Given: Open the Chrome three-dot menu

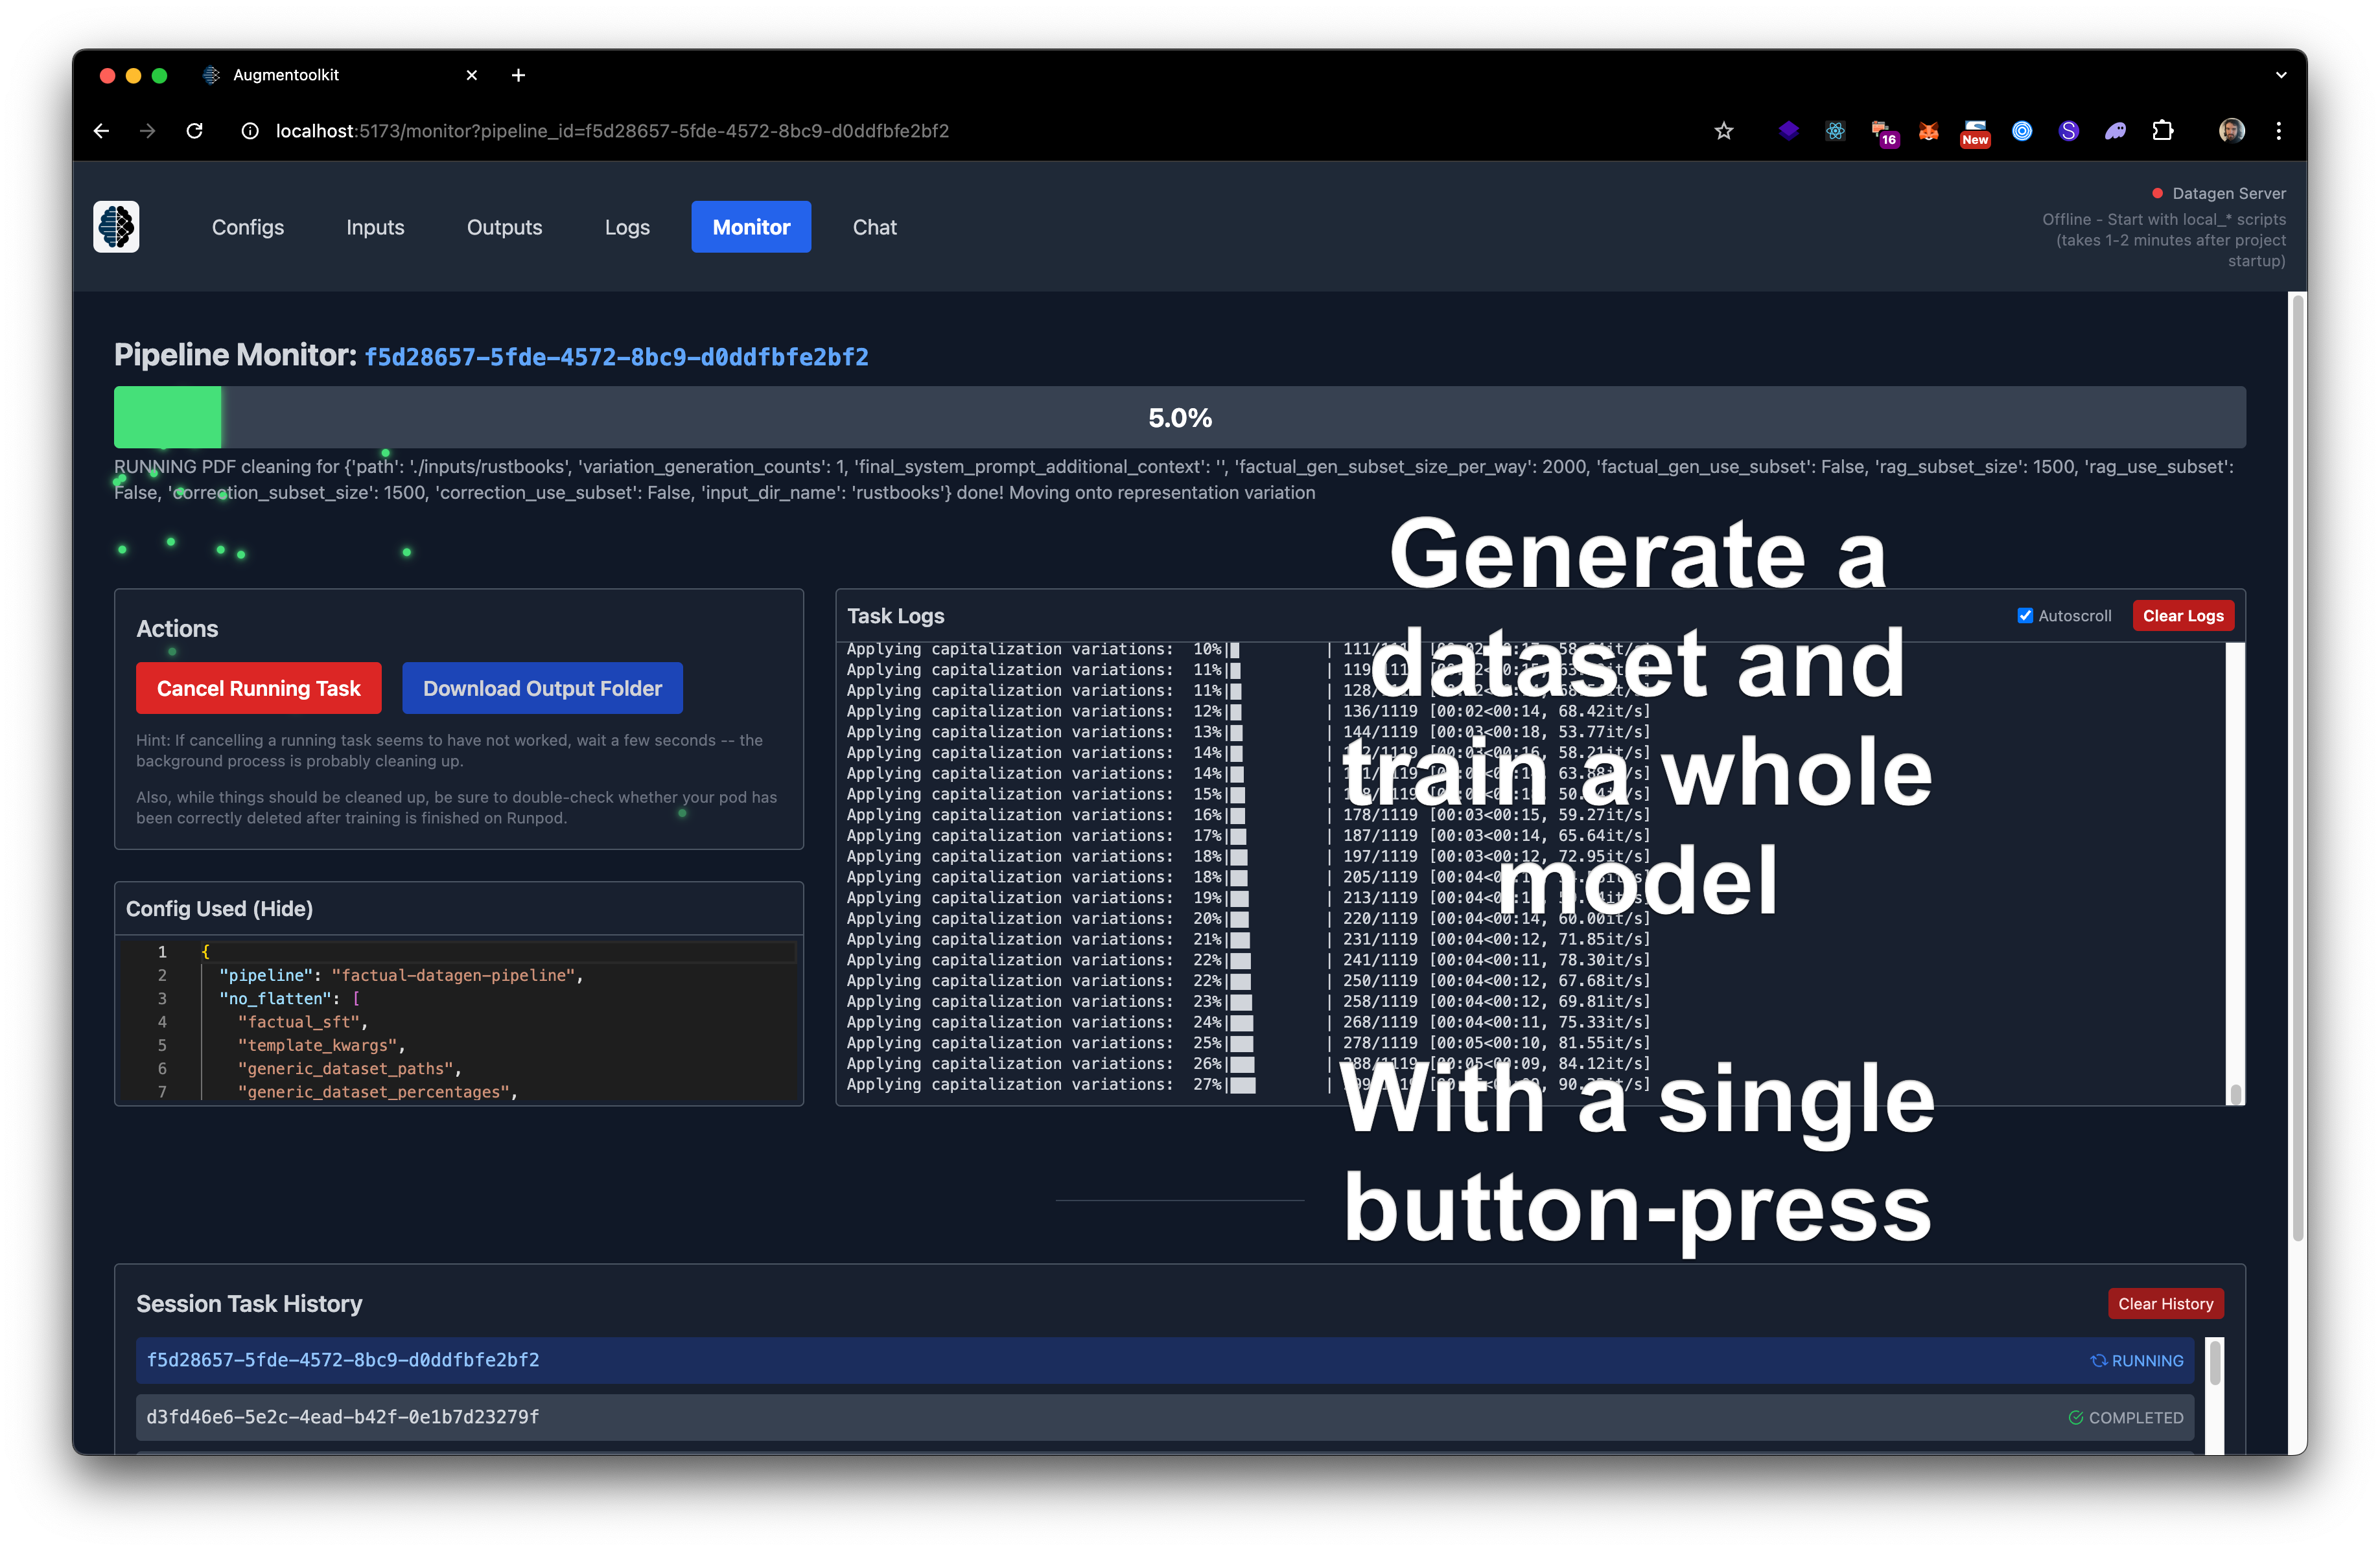Looking at the screenshot, I should coord(2278,131).
